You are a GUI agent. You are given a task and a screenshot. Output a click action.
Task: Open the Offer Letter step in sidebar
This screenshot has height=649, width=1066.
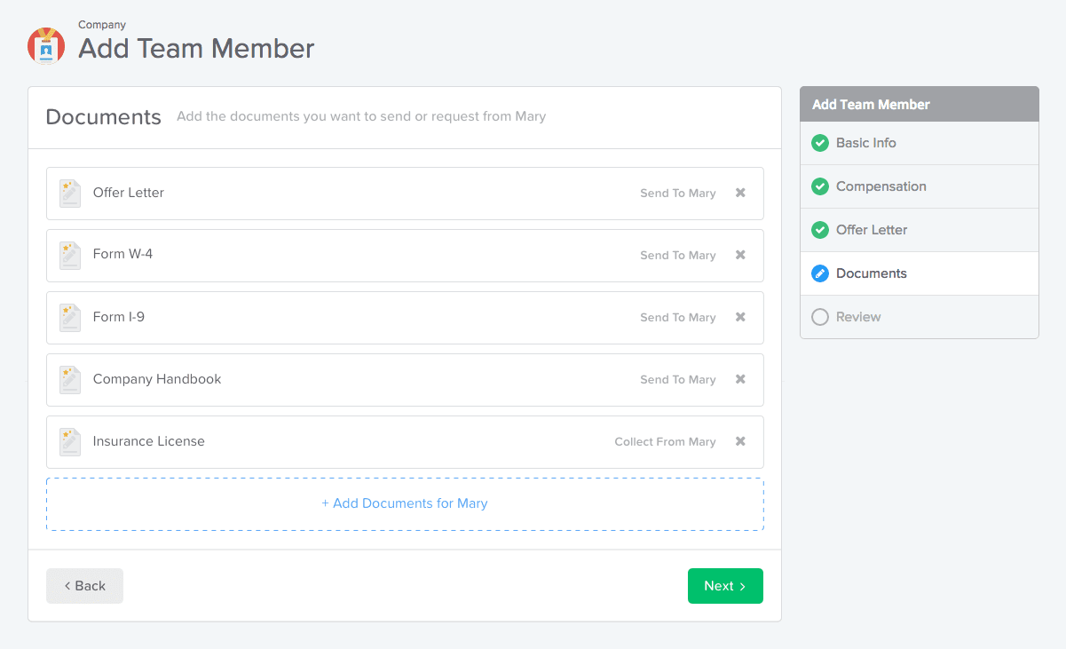click(871, 230)
